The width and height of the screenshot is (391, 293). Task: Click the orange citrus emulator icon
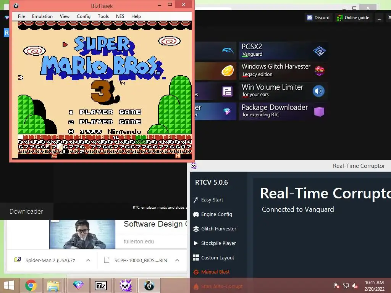pos(228,71)
